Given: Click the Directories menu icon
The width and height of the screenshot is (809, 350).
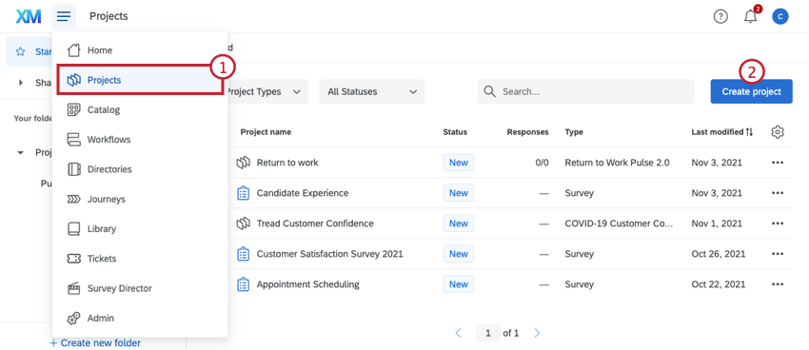Looking at the screenshot, I should coord(74,169).
